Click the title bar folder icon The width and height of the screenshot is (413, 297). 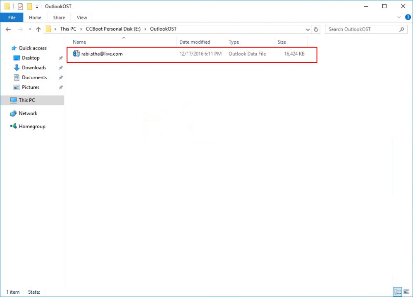[x=7, y=6]
